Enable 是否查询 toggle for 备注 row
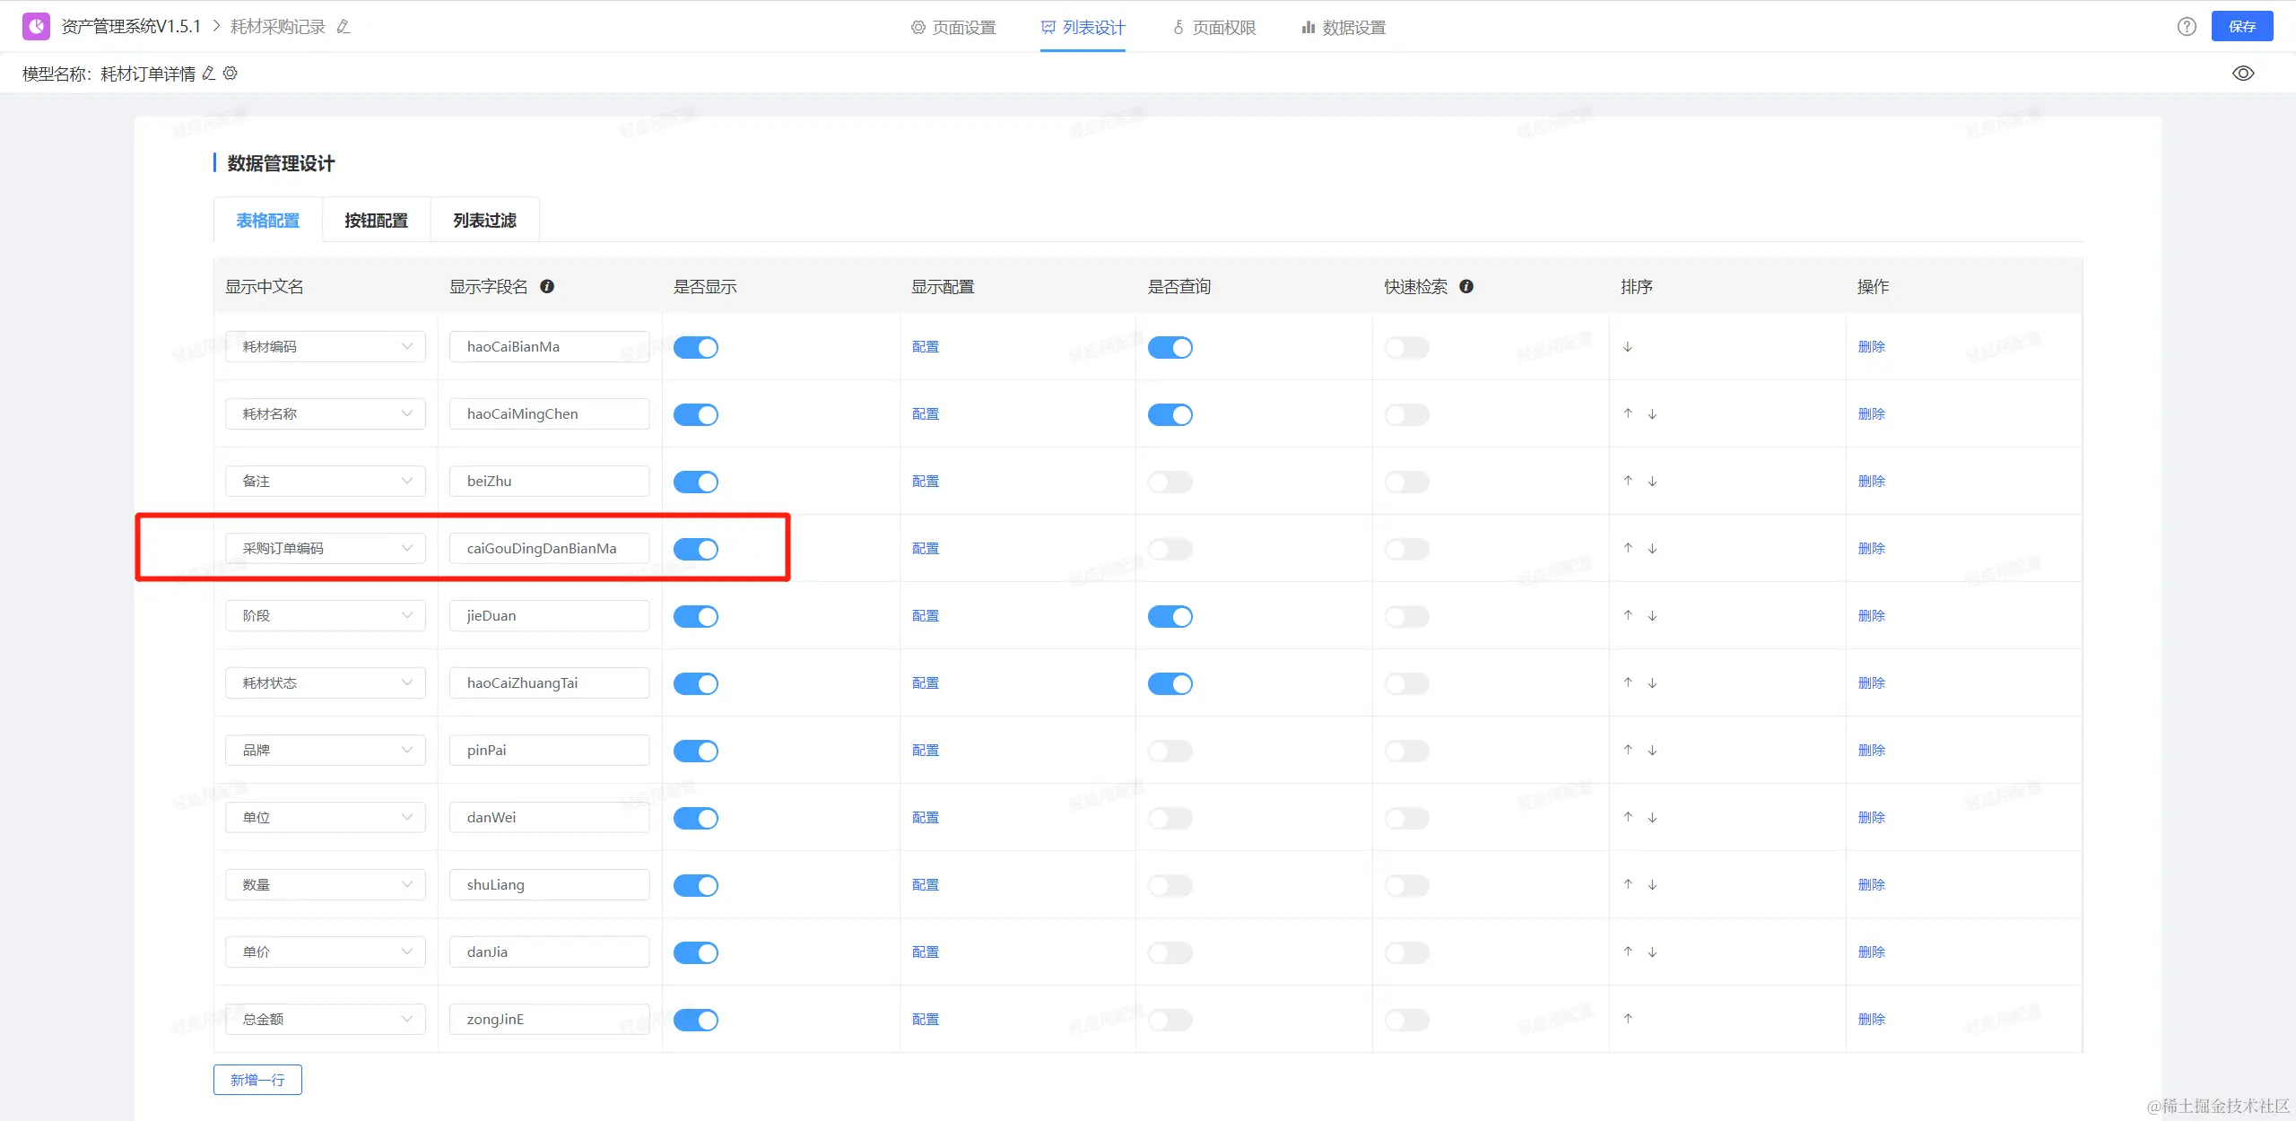Viewport: 2296px width, 1121px height. [x=1170, y=482]
